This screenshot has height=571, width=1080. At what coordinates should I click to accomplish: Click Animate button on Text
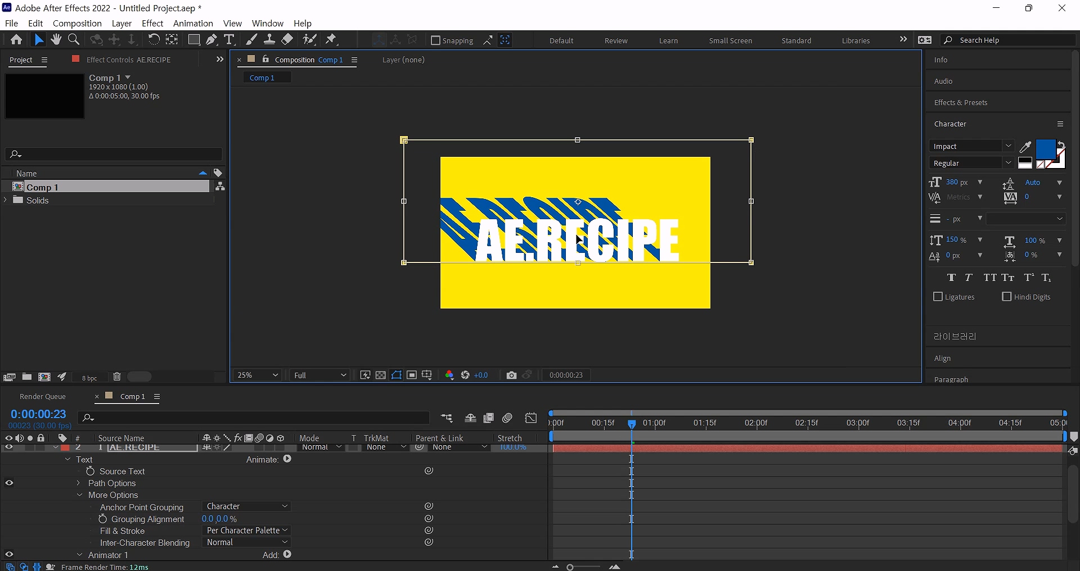click(287, 459)
